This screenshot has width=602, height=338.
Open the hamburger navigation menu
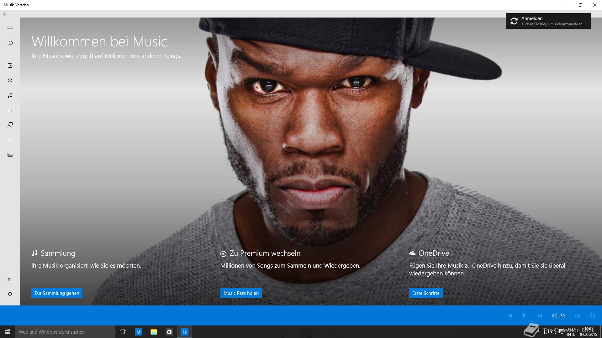click(10, 28)
